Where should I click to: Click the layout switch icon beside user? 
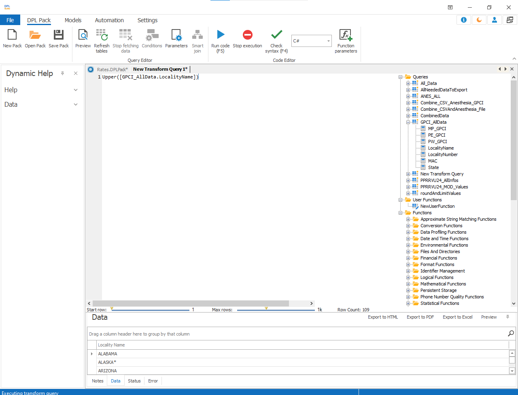tap(510, 20)
